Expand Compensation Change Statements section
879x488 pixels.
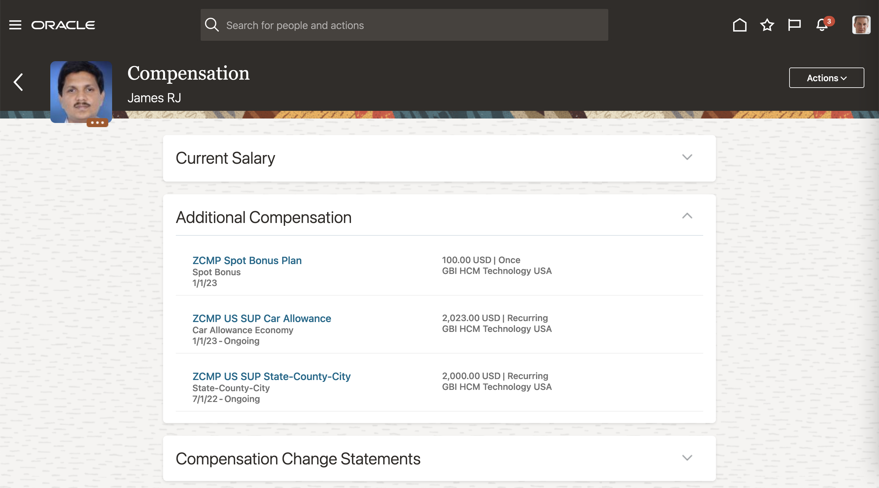687,458
